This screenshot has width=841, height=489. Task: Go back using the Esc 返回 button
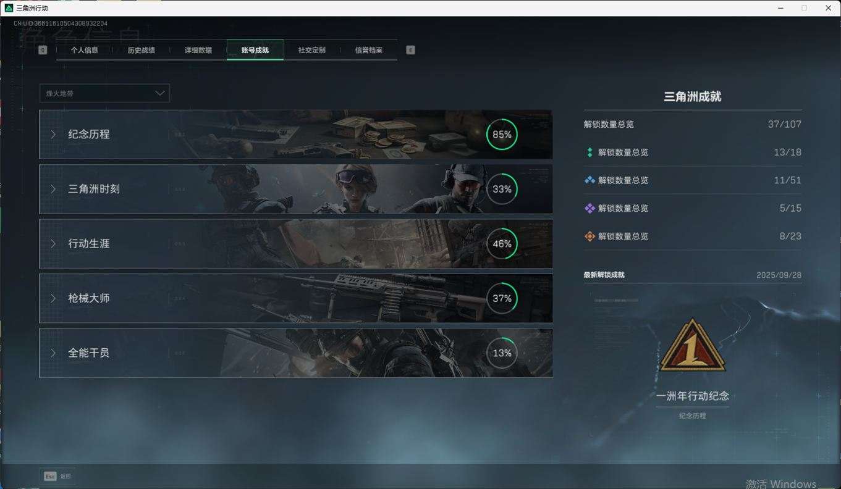point(57,476)
